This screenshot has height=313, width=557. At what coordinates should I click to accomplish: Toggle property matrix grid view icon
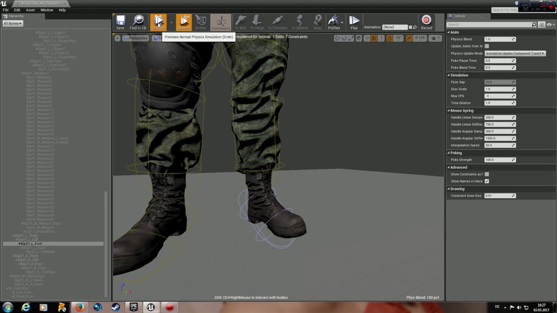coord(541,24)
